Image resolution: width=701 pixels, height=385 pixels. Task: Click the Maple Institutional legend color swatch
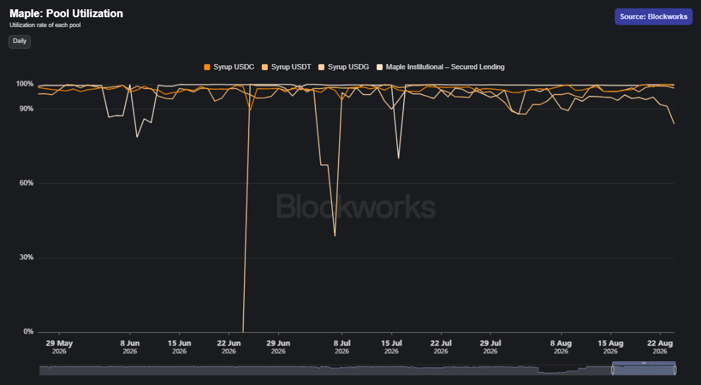(x=380, y=67)
